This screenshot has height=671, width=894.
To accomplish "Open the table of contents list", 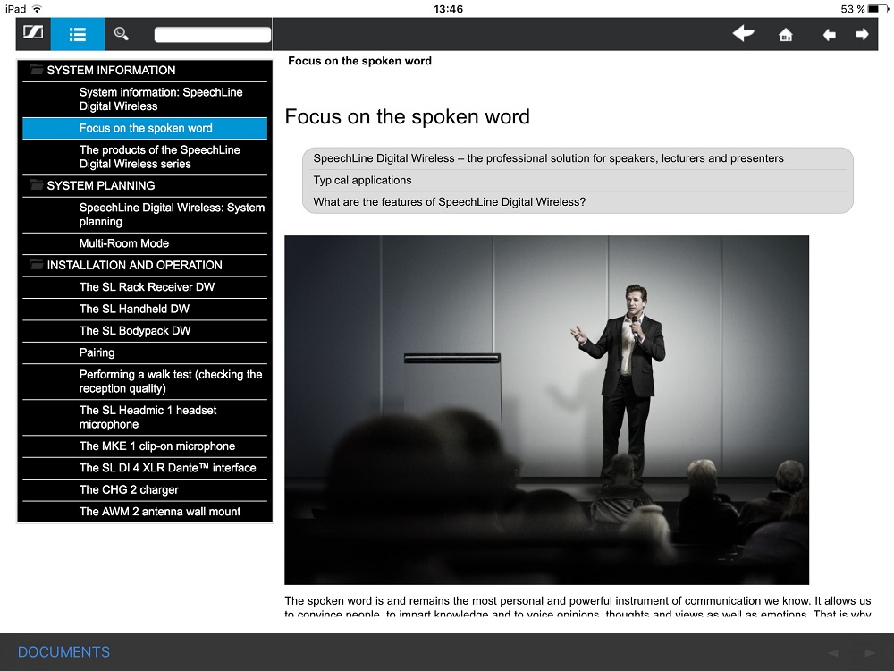I will pyautogui.click(x=77, y=34).
